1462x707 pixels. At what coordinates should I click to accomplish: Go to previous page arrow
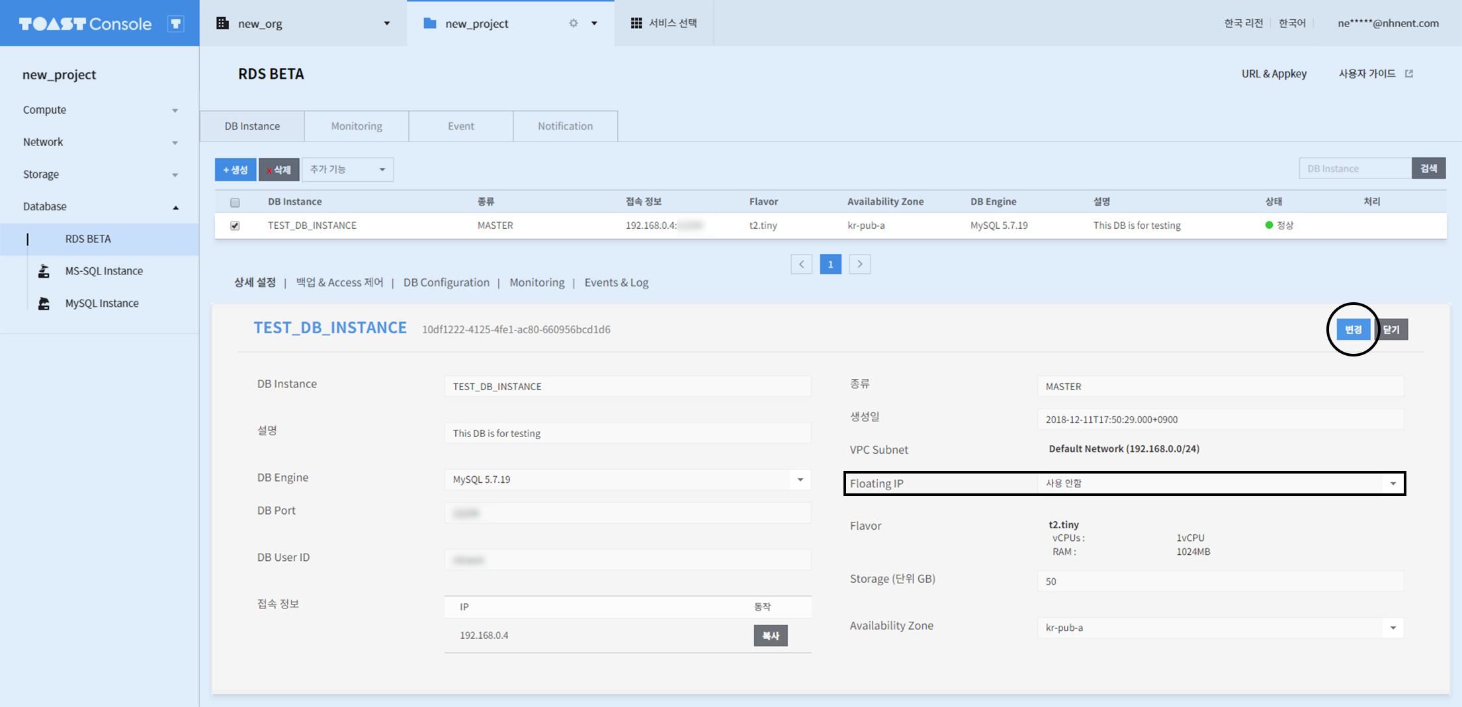[x=801, y=265]
